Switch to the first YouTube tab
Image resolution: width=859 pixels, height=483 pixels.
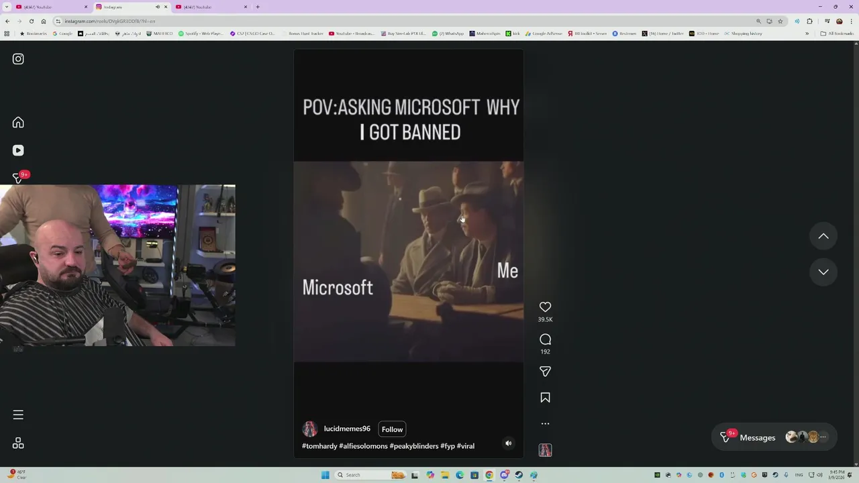coord(51,7)
